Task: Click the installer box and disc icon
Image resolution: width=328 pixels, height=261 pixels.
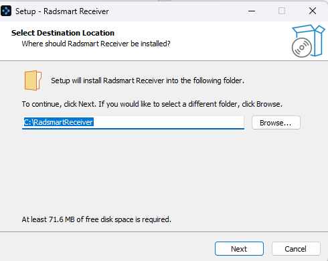Action: (308, 41)
